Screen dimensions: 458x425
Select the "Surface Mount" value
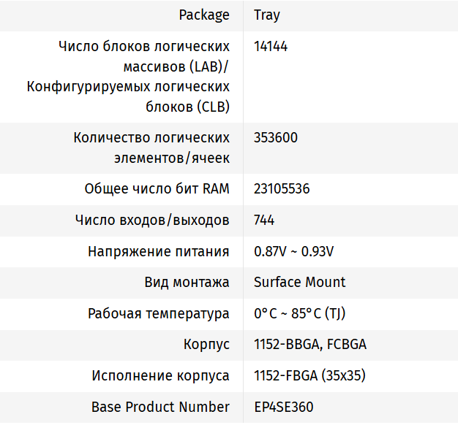click(300, 282)
